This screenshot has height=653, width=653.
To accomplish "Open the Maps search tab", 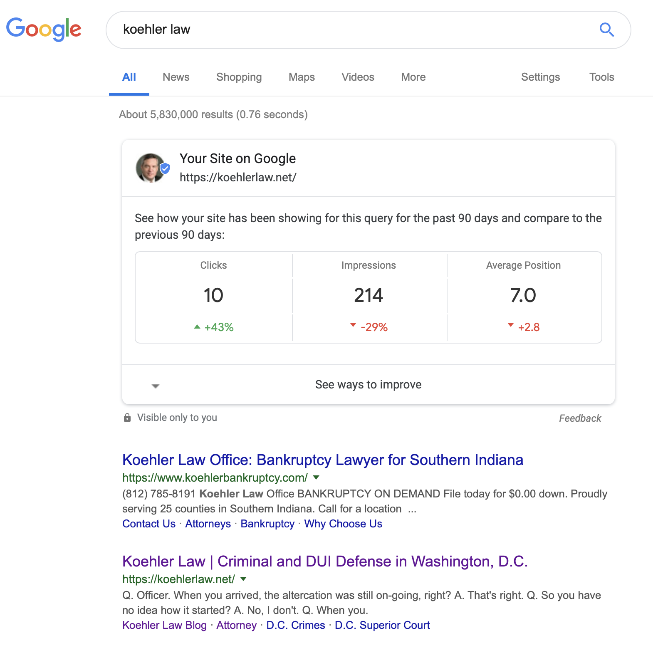I will 302,77.
